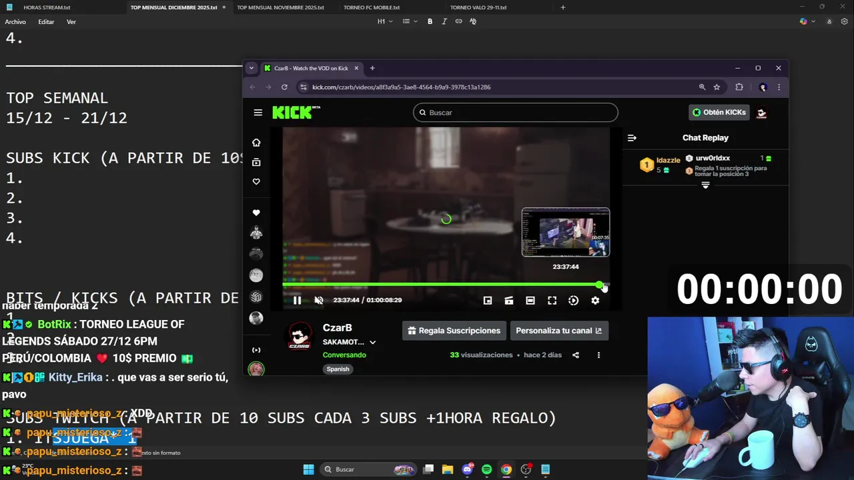
Task: Open Copilot dropdown in Notepad
Action: (807, 21)
